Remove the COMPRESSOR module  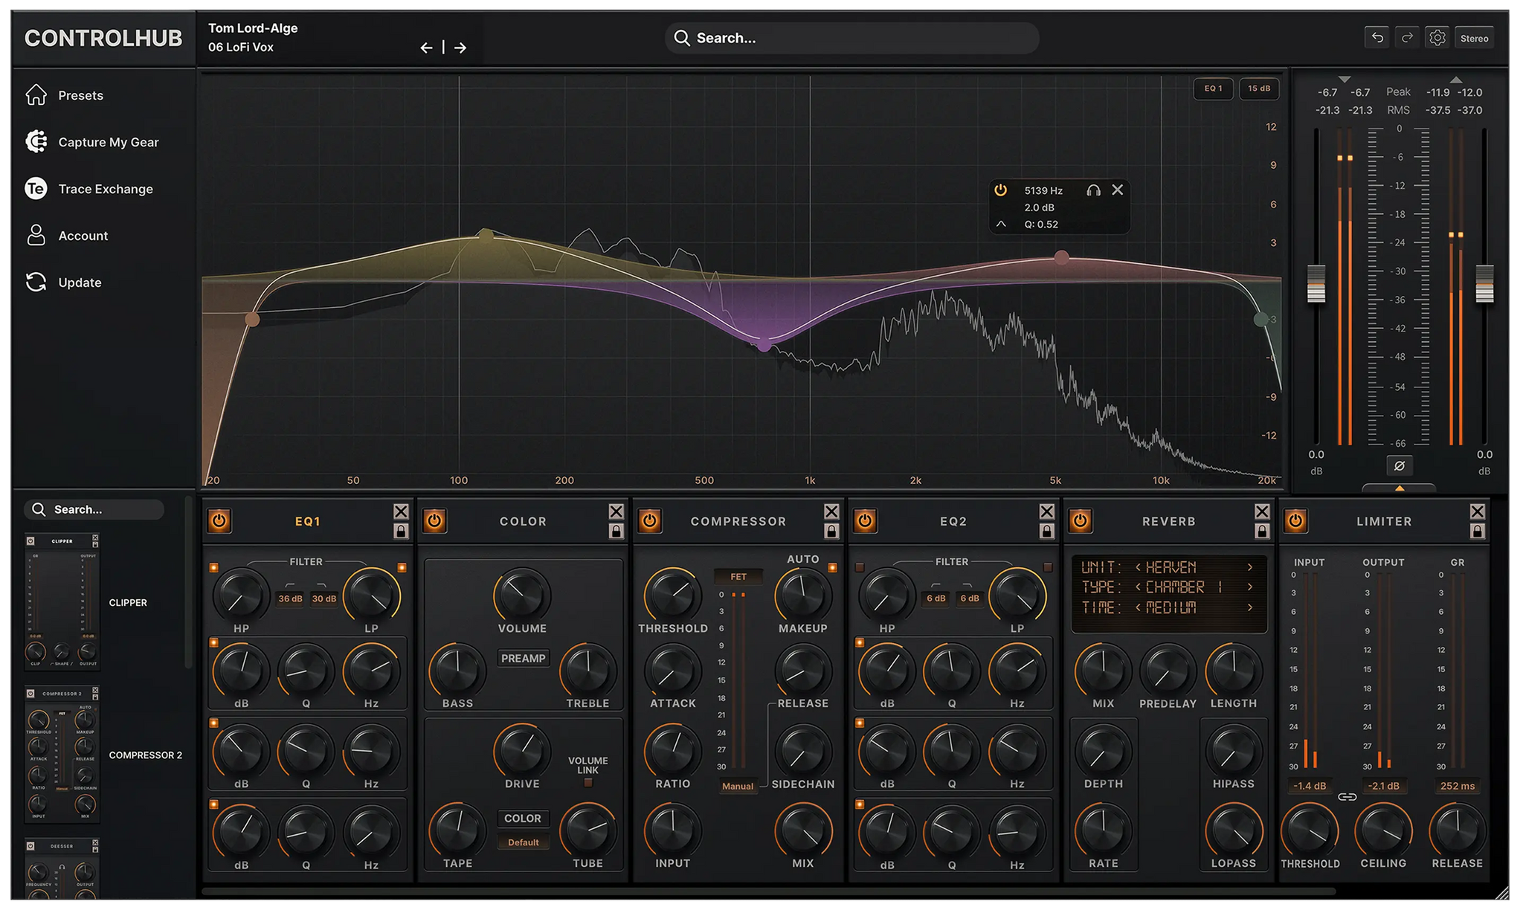pyautogui.click(x=831, y=512)
